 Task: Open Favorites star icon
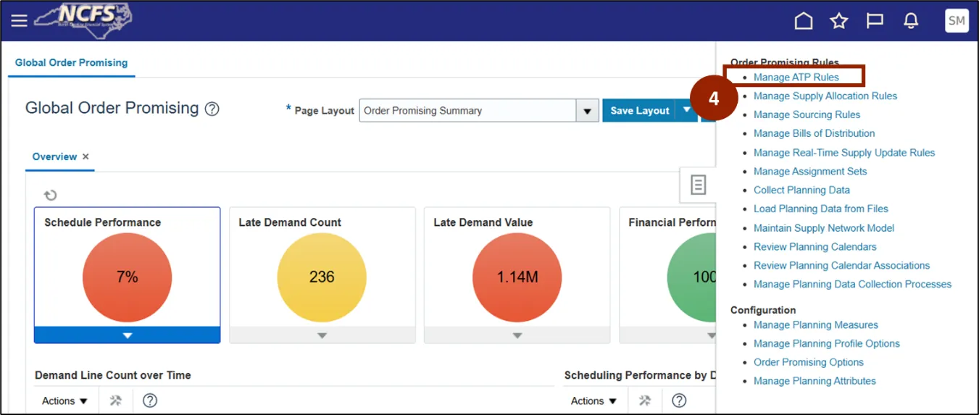pyautogui.click(x=839, y=21)
